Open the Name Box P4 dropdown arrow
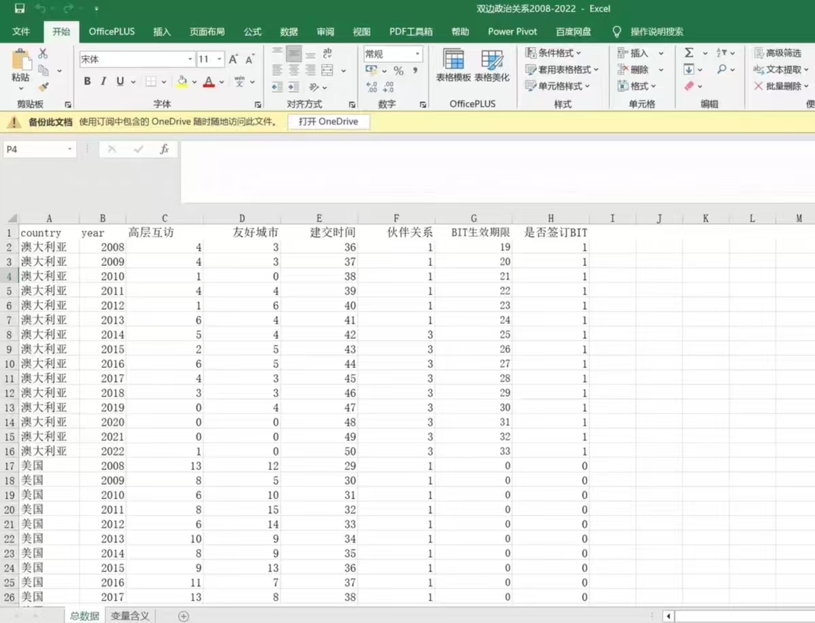The image size is (815, 623). pos(69,149)
